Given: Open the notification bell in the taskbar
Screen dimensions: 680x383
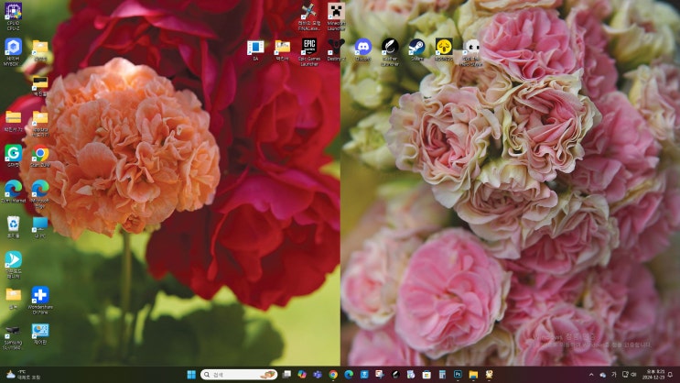Looking at the screenshot, I should pos(671,375).
